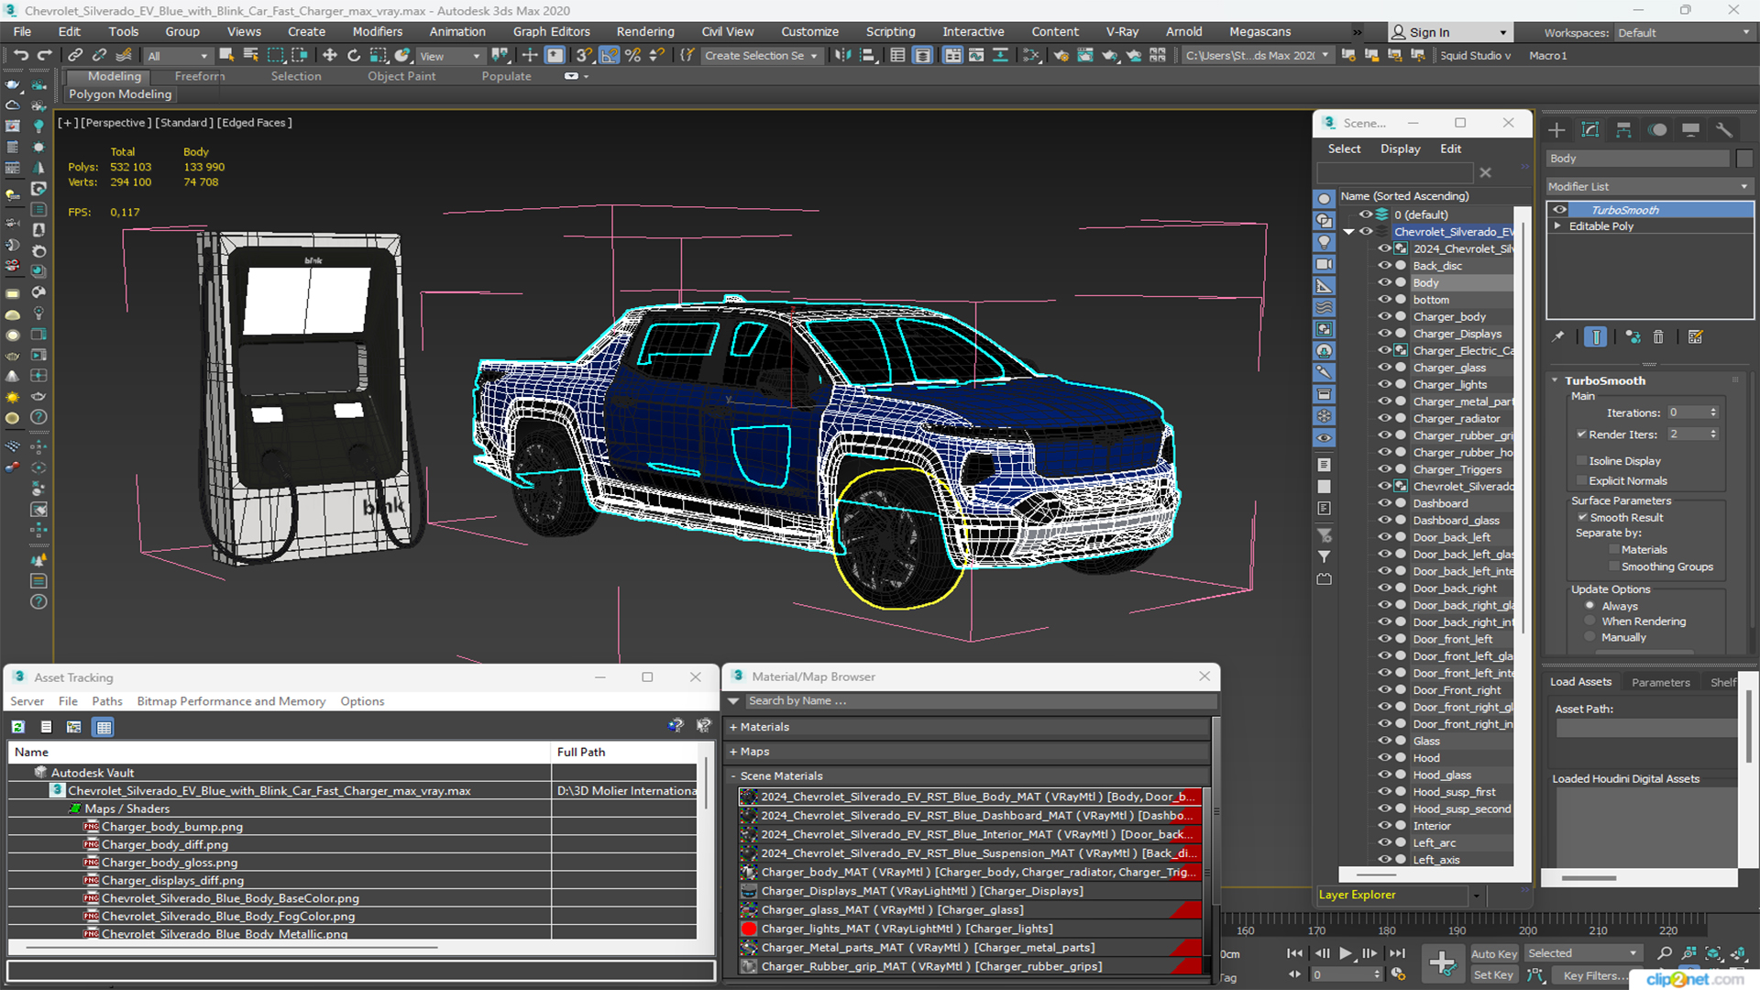The width and height of the screenshot is (1760, 990).
Task: Expand the Editable Poly stack entry
Action: point(1557,226)
